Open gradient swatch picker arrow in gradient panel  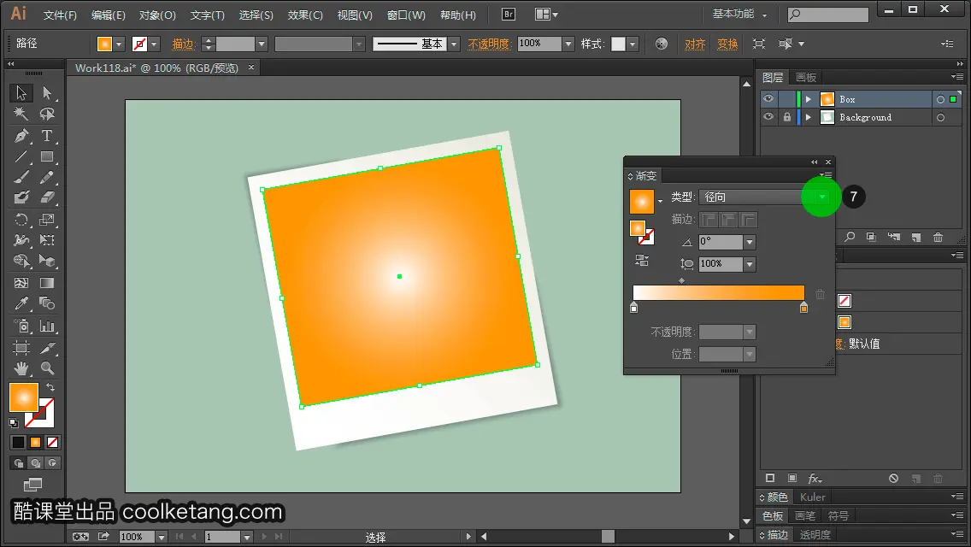coord(660,201)
